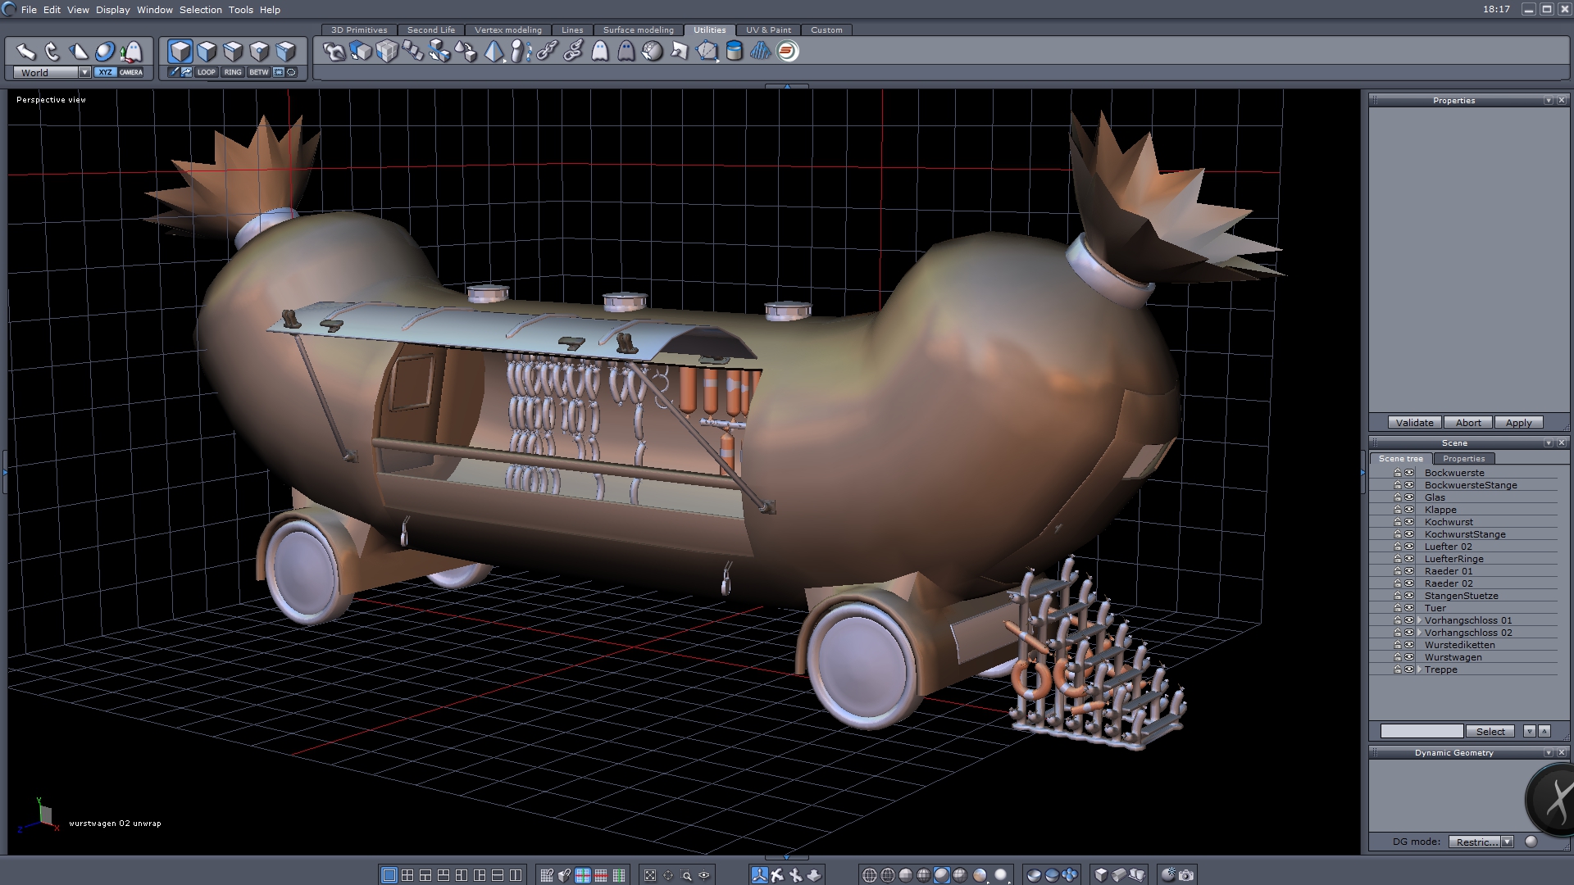
Task: Click the light blue pyramid icon in Utilities
Action: pos(494,52)
